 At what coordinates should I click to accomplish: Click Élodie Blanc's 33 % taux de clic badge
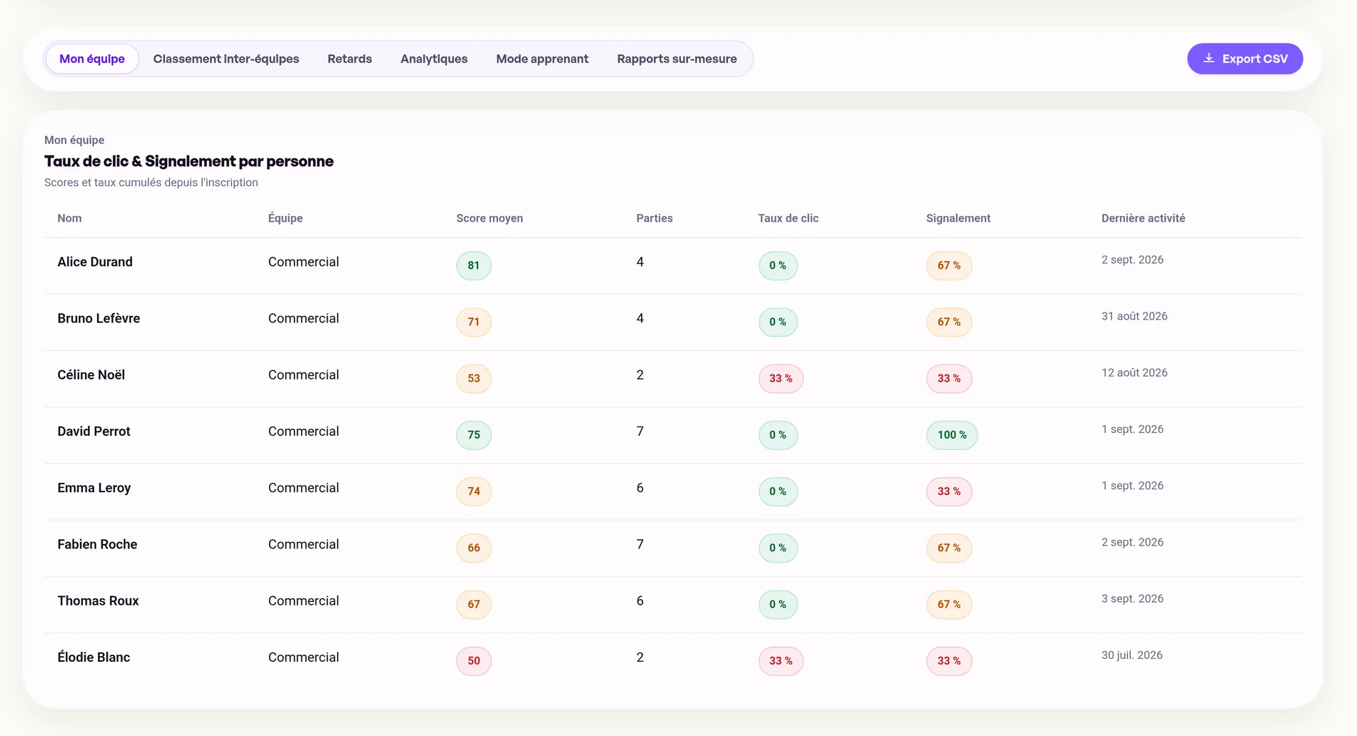pos(781,660)
